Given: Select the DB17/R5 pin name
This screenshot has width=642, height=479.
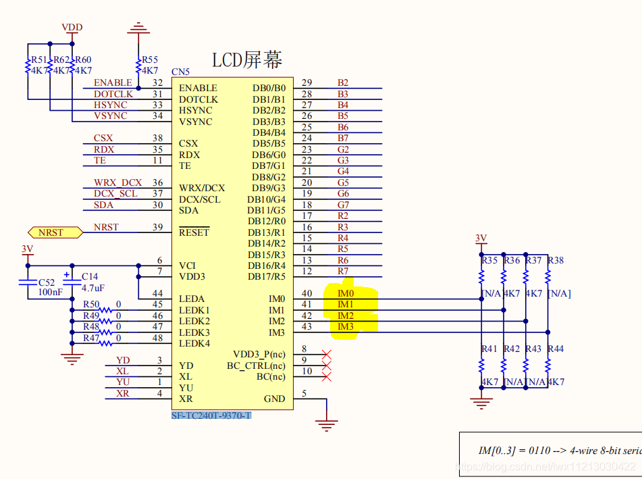Looking at the screenshot, I should (267, 276).
